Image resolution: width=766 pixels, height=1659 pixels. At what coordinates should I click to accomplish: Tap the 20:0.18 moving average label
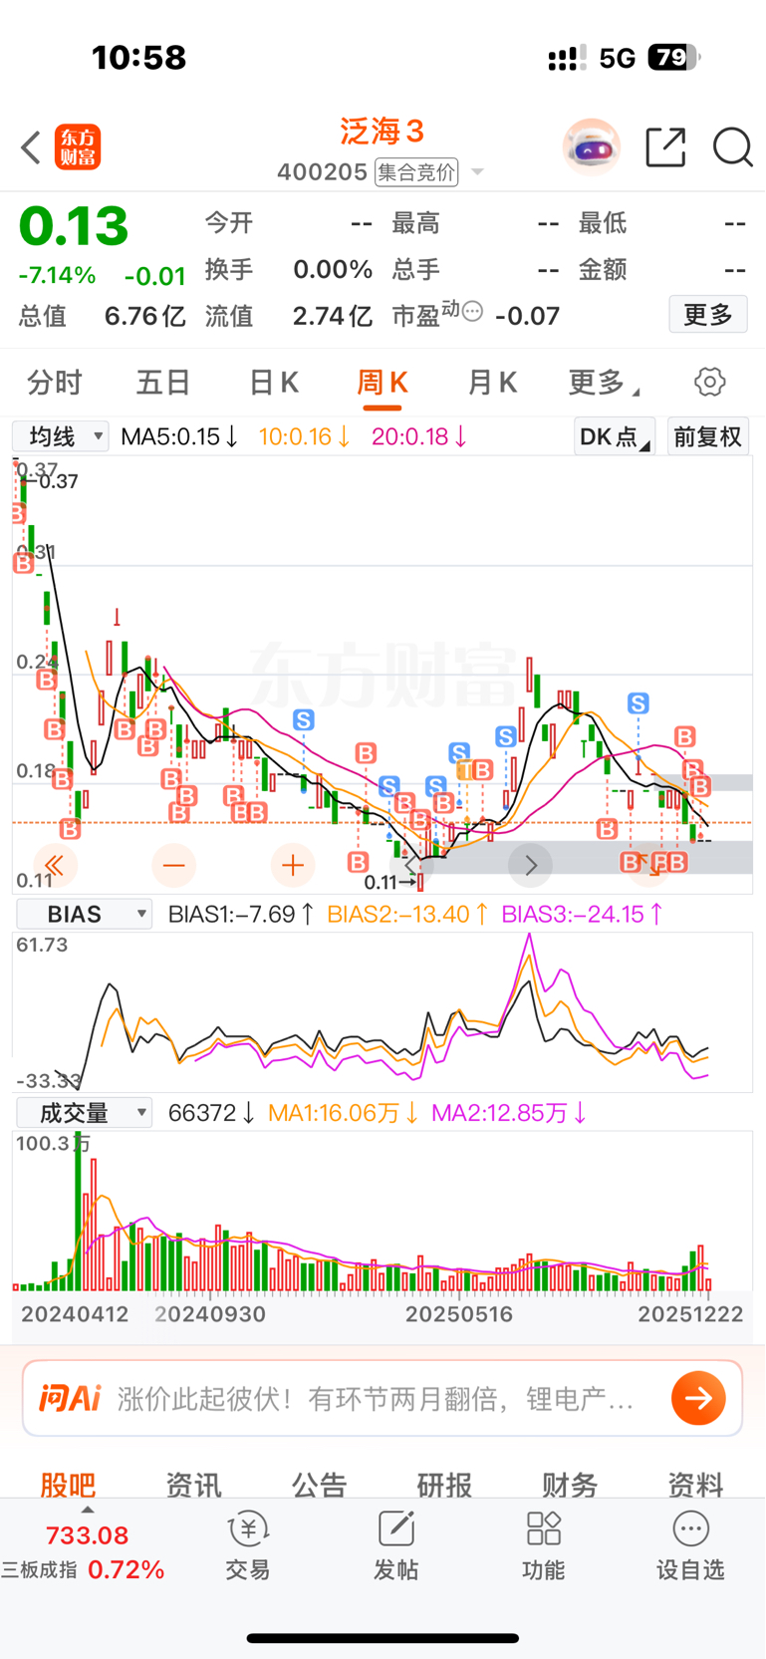[419, 436]
